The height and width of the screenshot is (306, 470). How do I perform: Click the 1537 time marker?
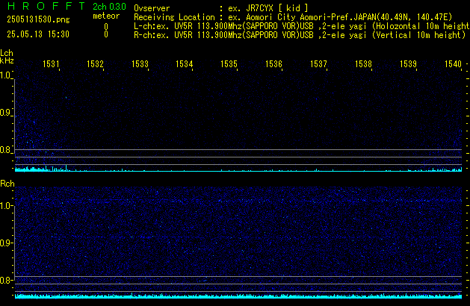coord(318,64)
